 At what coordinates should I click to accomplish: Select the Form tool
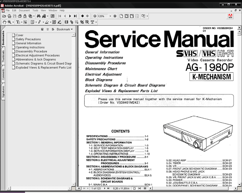(87, 23)
